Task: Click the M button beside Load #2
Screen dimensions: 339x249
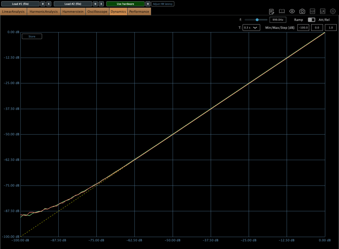Action: [95, 4]
